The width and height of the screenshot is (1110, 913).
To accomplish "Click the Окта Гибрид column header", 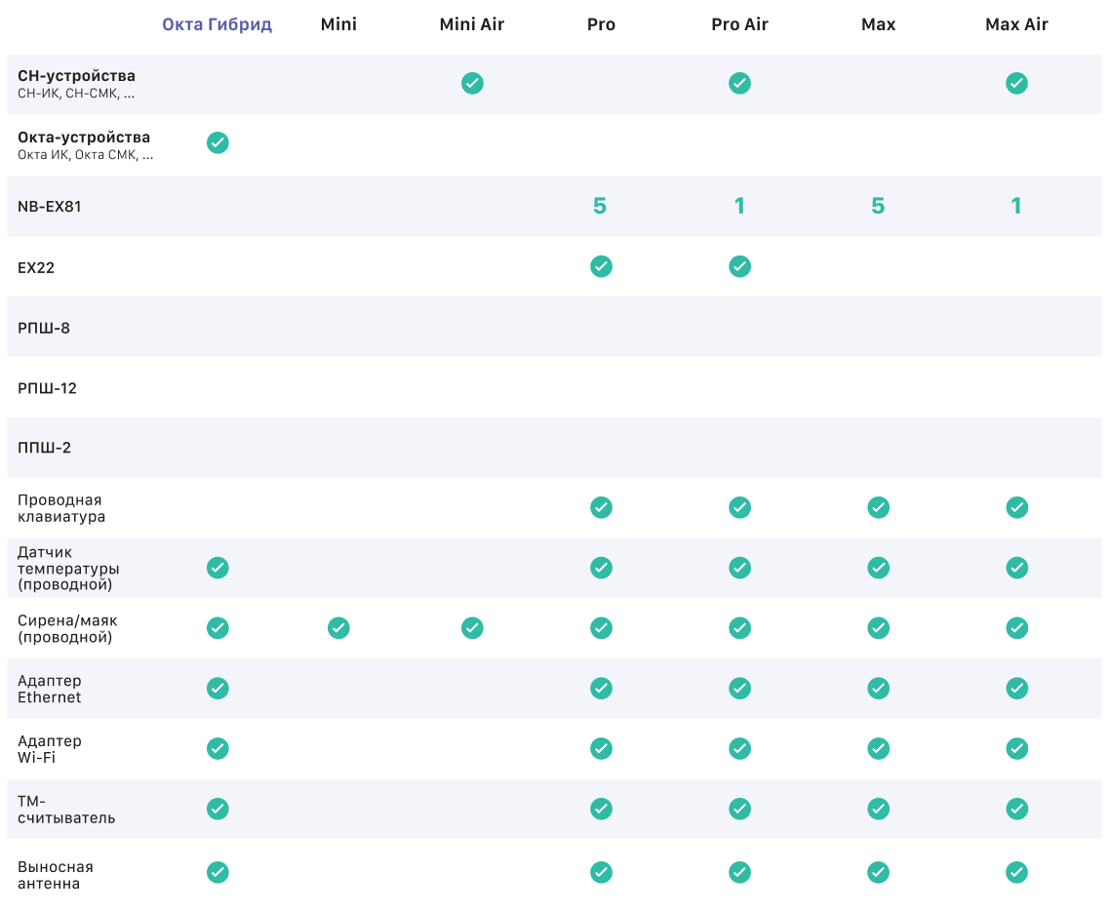I will (x=217, y=24).
